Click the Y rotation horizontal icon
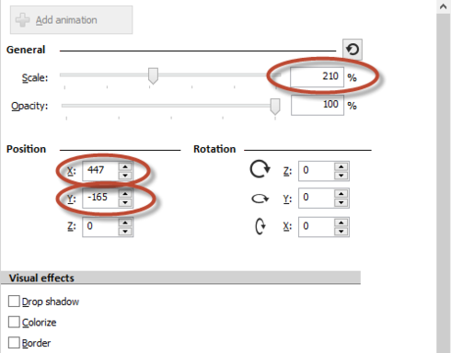The image size is (451, 353). tap(260, 199)
